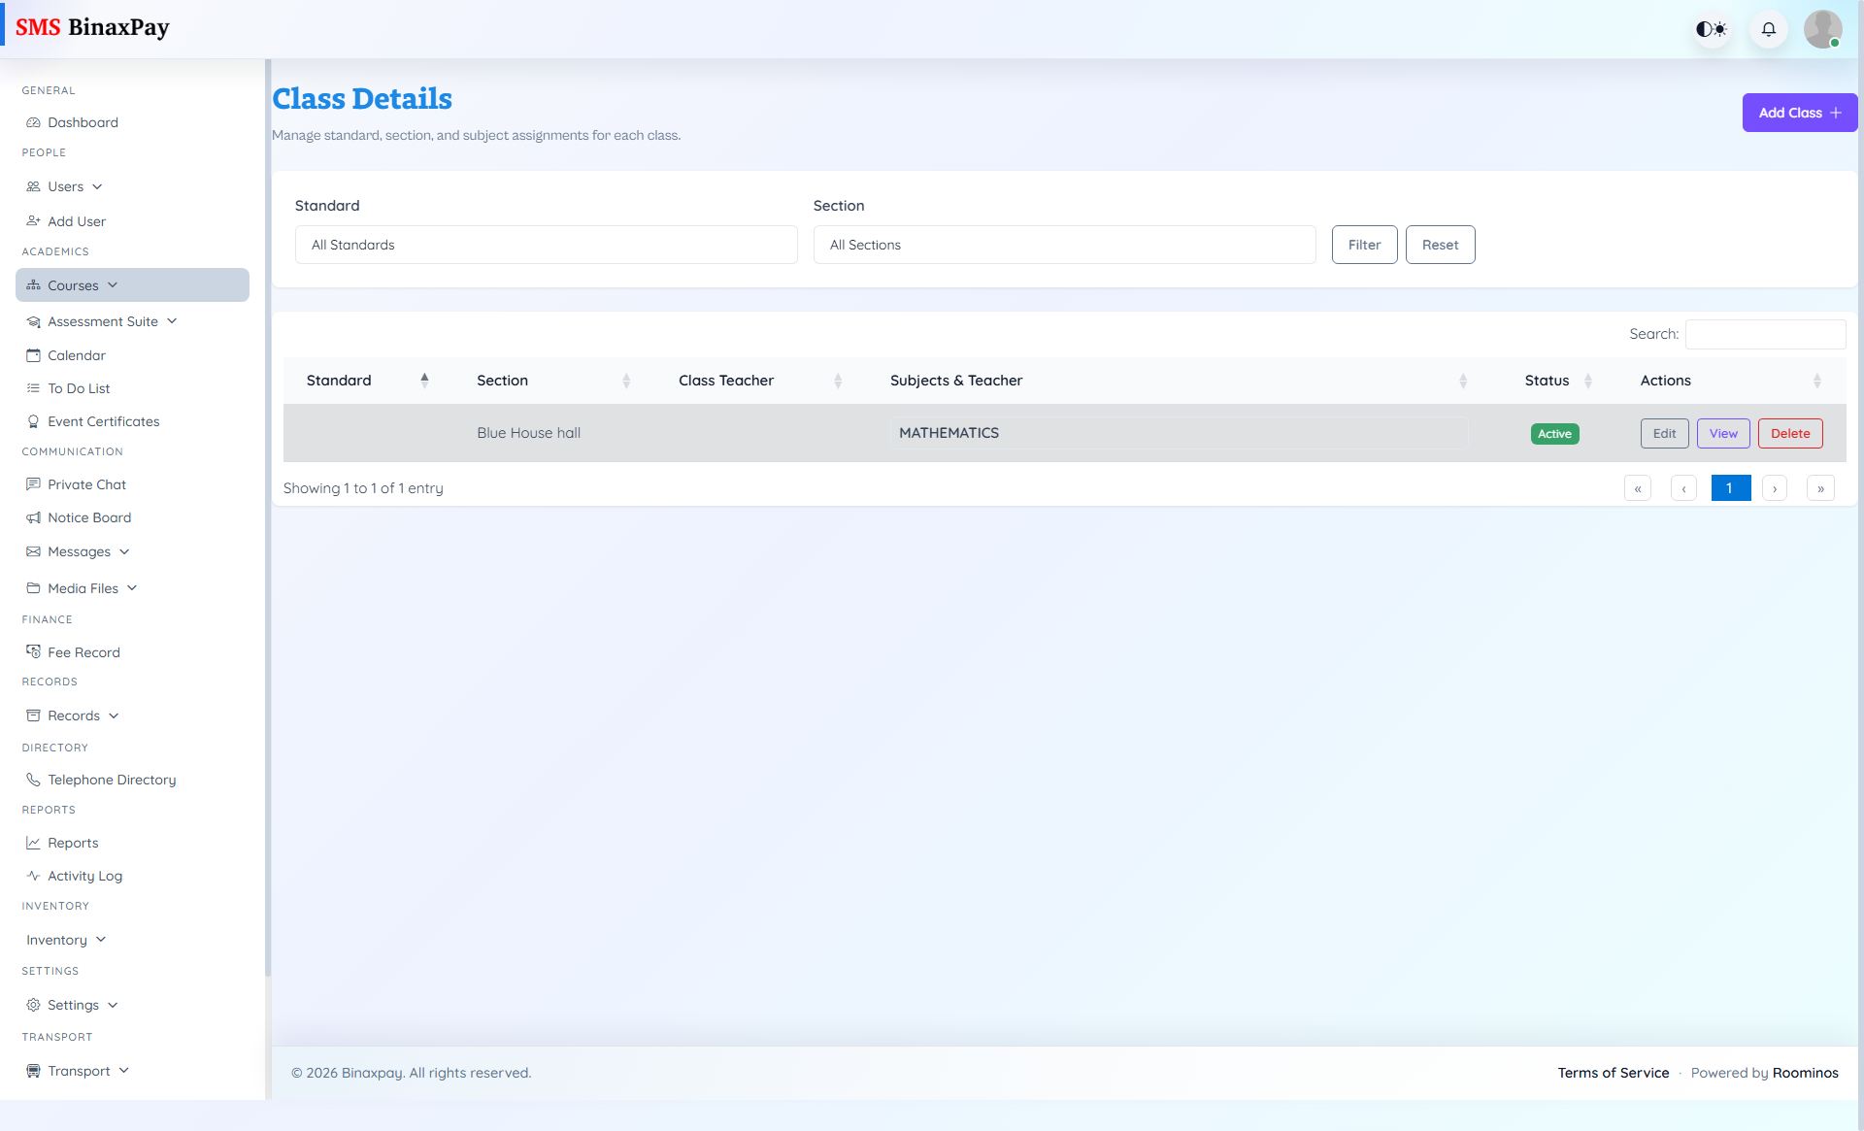This screenshot has height=1131, width=1864.
Task: Open the Terms of Service link
Action: [1613, 1073]
